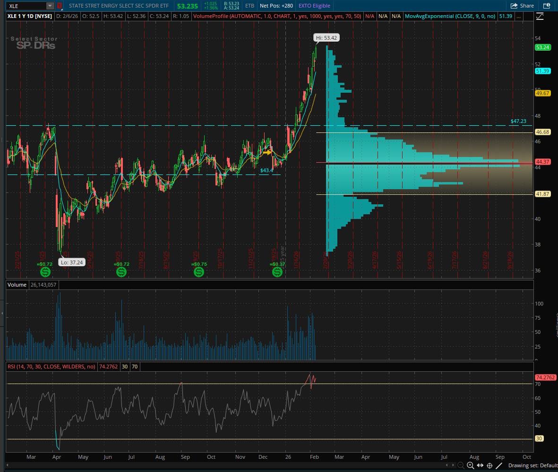The height and width of the screenshot is (472, 558).
Task: Open the support chat icon next to Share
Action: [547, 6]
